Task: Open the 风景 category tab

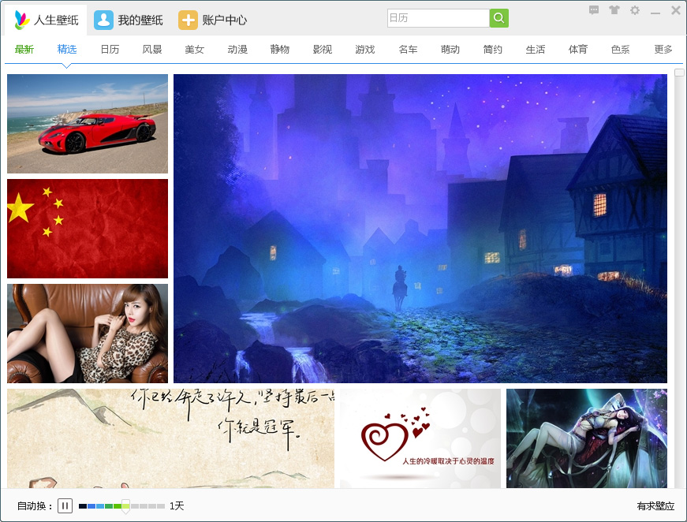Action: 152,50
